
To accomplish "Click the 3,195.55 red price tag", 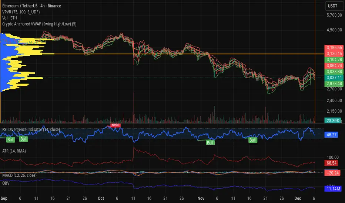I will click(x=334, y=48).
